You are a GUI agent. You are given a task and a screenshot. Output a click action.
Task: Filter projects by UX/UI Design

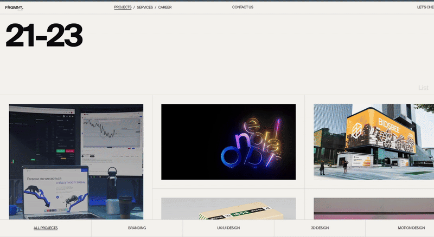coord(228,228)
